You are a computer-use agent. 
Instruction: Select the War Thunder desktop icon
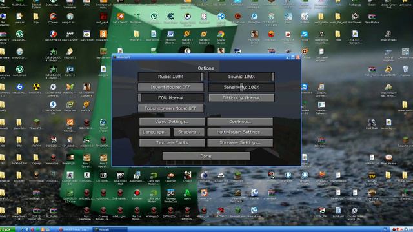(355, 19)
